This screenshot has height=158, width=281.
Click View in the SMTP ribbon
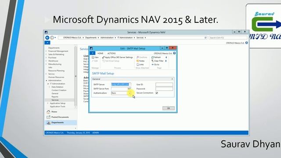coord(95,57)
